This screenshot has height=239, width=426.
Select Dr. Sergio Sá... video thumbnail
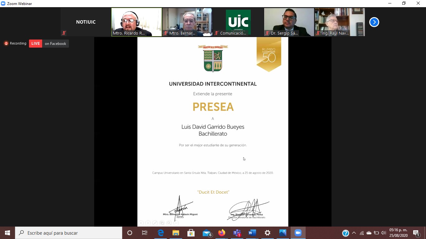point(289,22)
